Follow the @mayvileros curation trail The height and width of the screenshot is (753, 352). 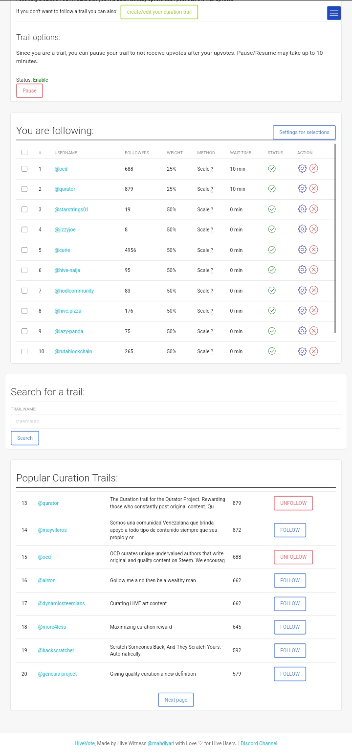point(290,530)
